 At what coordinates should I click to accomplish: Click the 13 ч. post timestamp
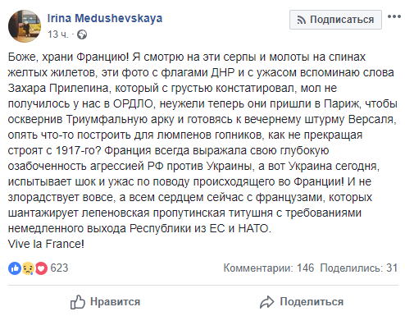[57, 34]
